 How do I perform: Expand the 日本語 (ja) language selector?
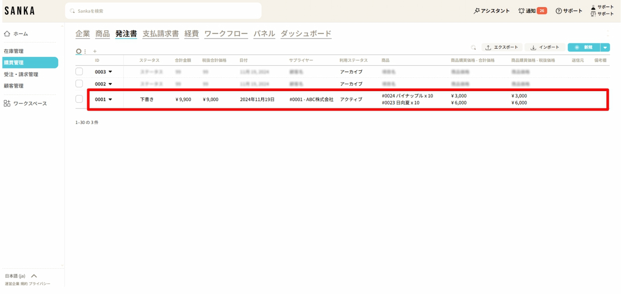pos(34,276)
